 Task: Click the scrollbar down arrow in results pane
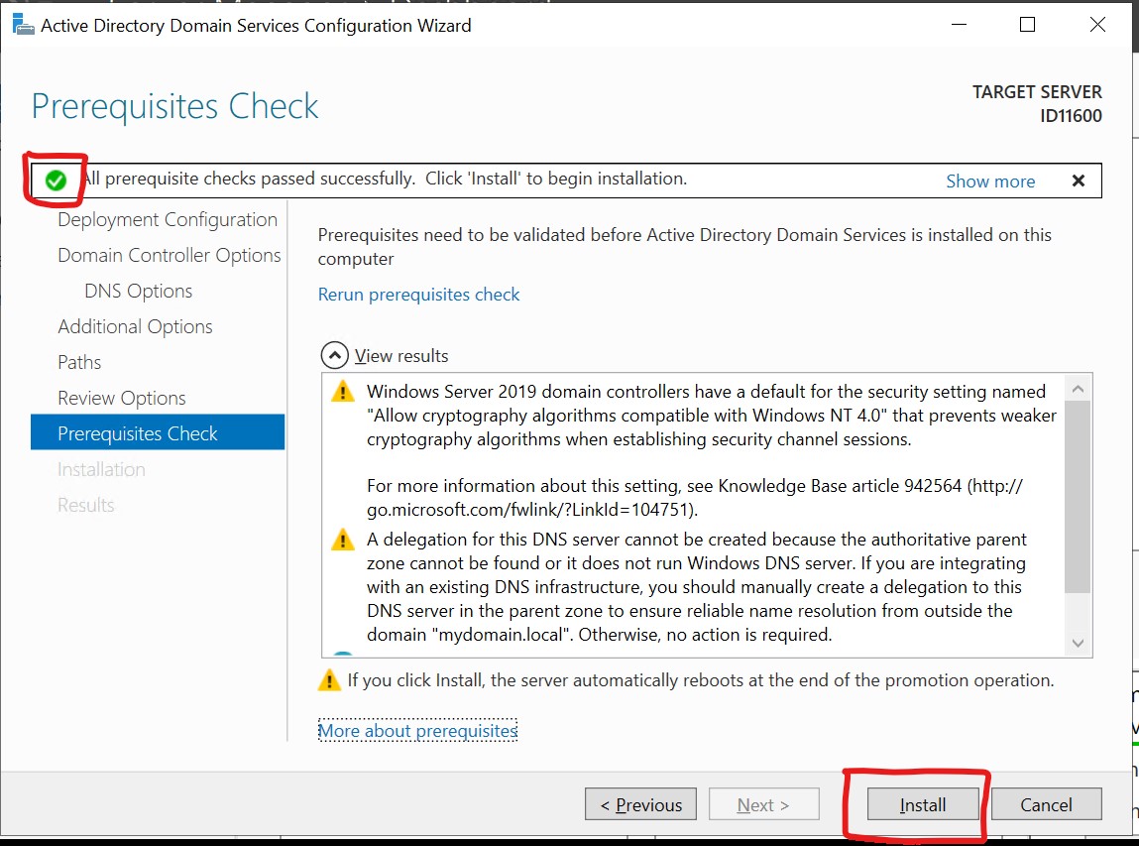coord(1078,643)
